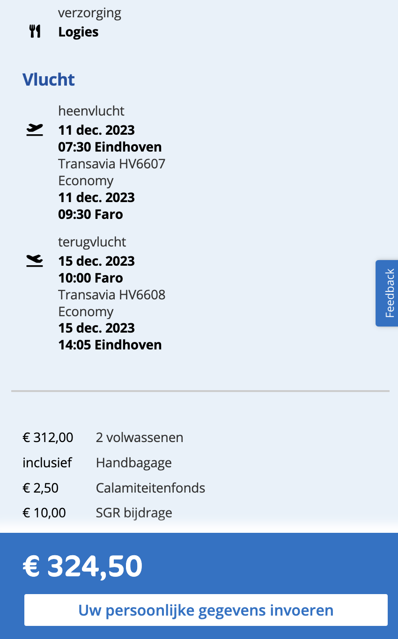
Task: Select the 'Logies' meal plan text
Action: point(78,32)
